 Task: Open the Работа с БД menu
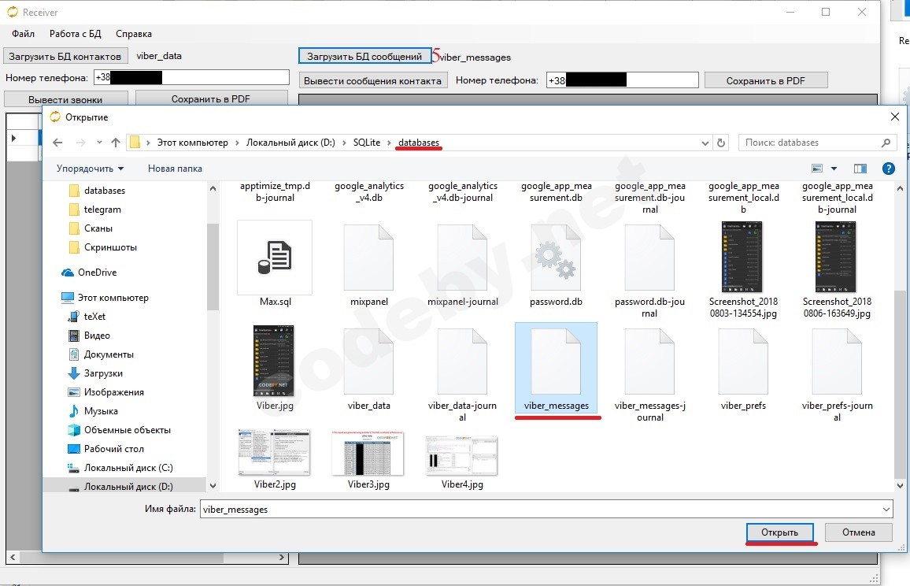[x=75, y=34]
